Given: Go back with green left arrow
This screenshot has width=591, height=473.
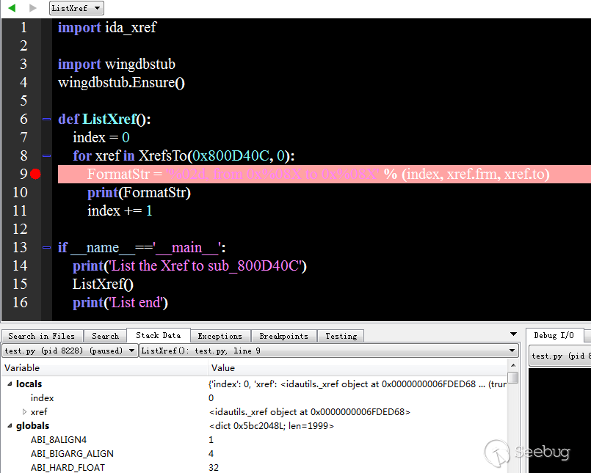Looking at the screenshot, I should 12,8.
